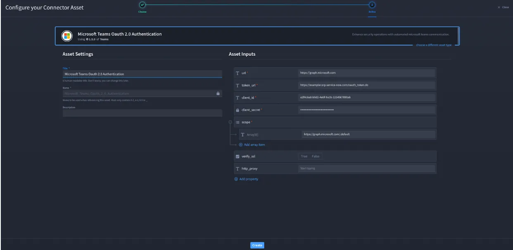Click the Create button
The width and height of the screenshot is (513, 250).
click(x=257, y=245)
